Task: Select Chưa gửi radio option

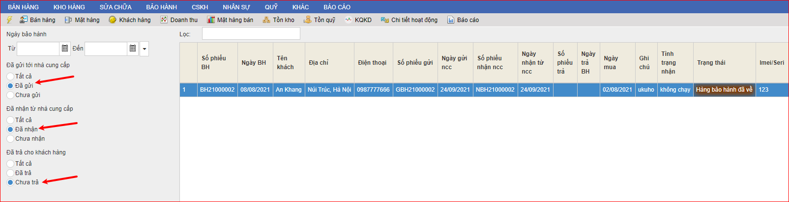Action: [x=10, y=95]
